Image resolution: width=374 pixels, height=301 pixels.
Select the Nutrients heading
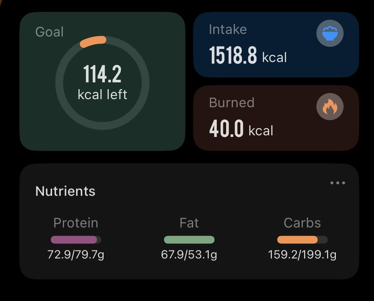coord(65,191)
